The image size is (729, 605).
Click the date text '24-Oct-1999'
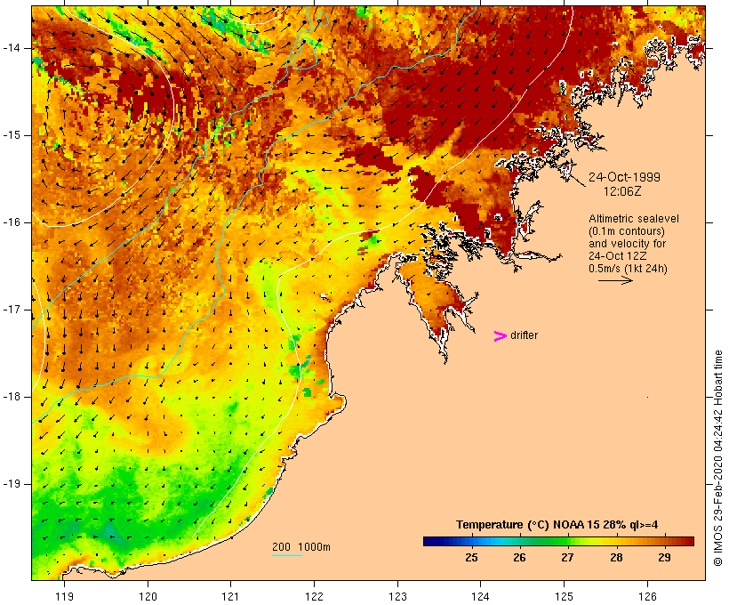(624, 177)
